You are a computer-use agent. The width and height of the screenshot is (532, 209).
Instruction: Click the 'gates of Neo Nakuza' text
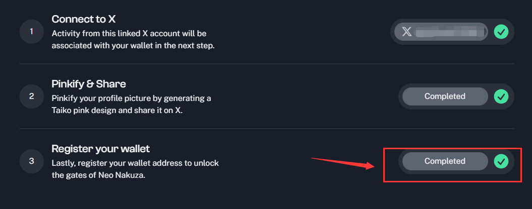tap(98, 175)
